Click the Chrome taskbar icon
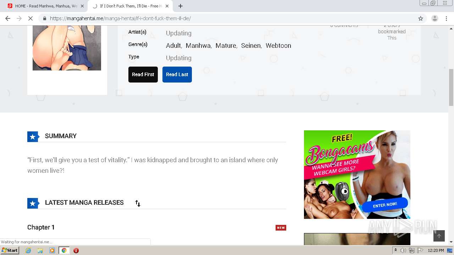The image size is (454, 255). [64, 250]
